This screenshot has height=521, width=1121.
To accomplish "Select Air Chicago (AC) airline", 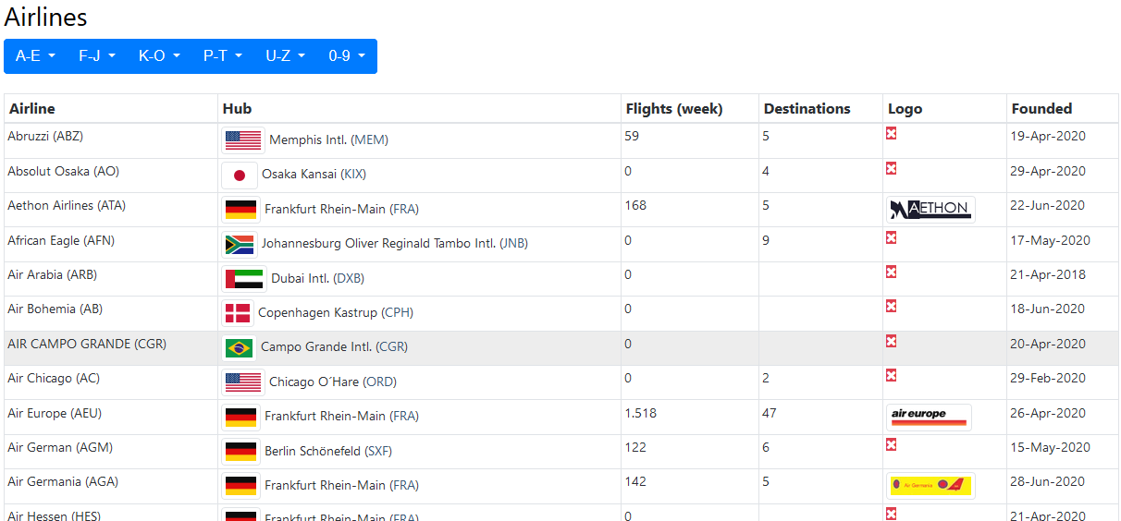I will 54,378.
